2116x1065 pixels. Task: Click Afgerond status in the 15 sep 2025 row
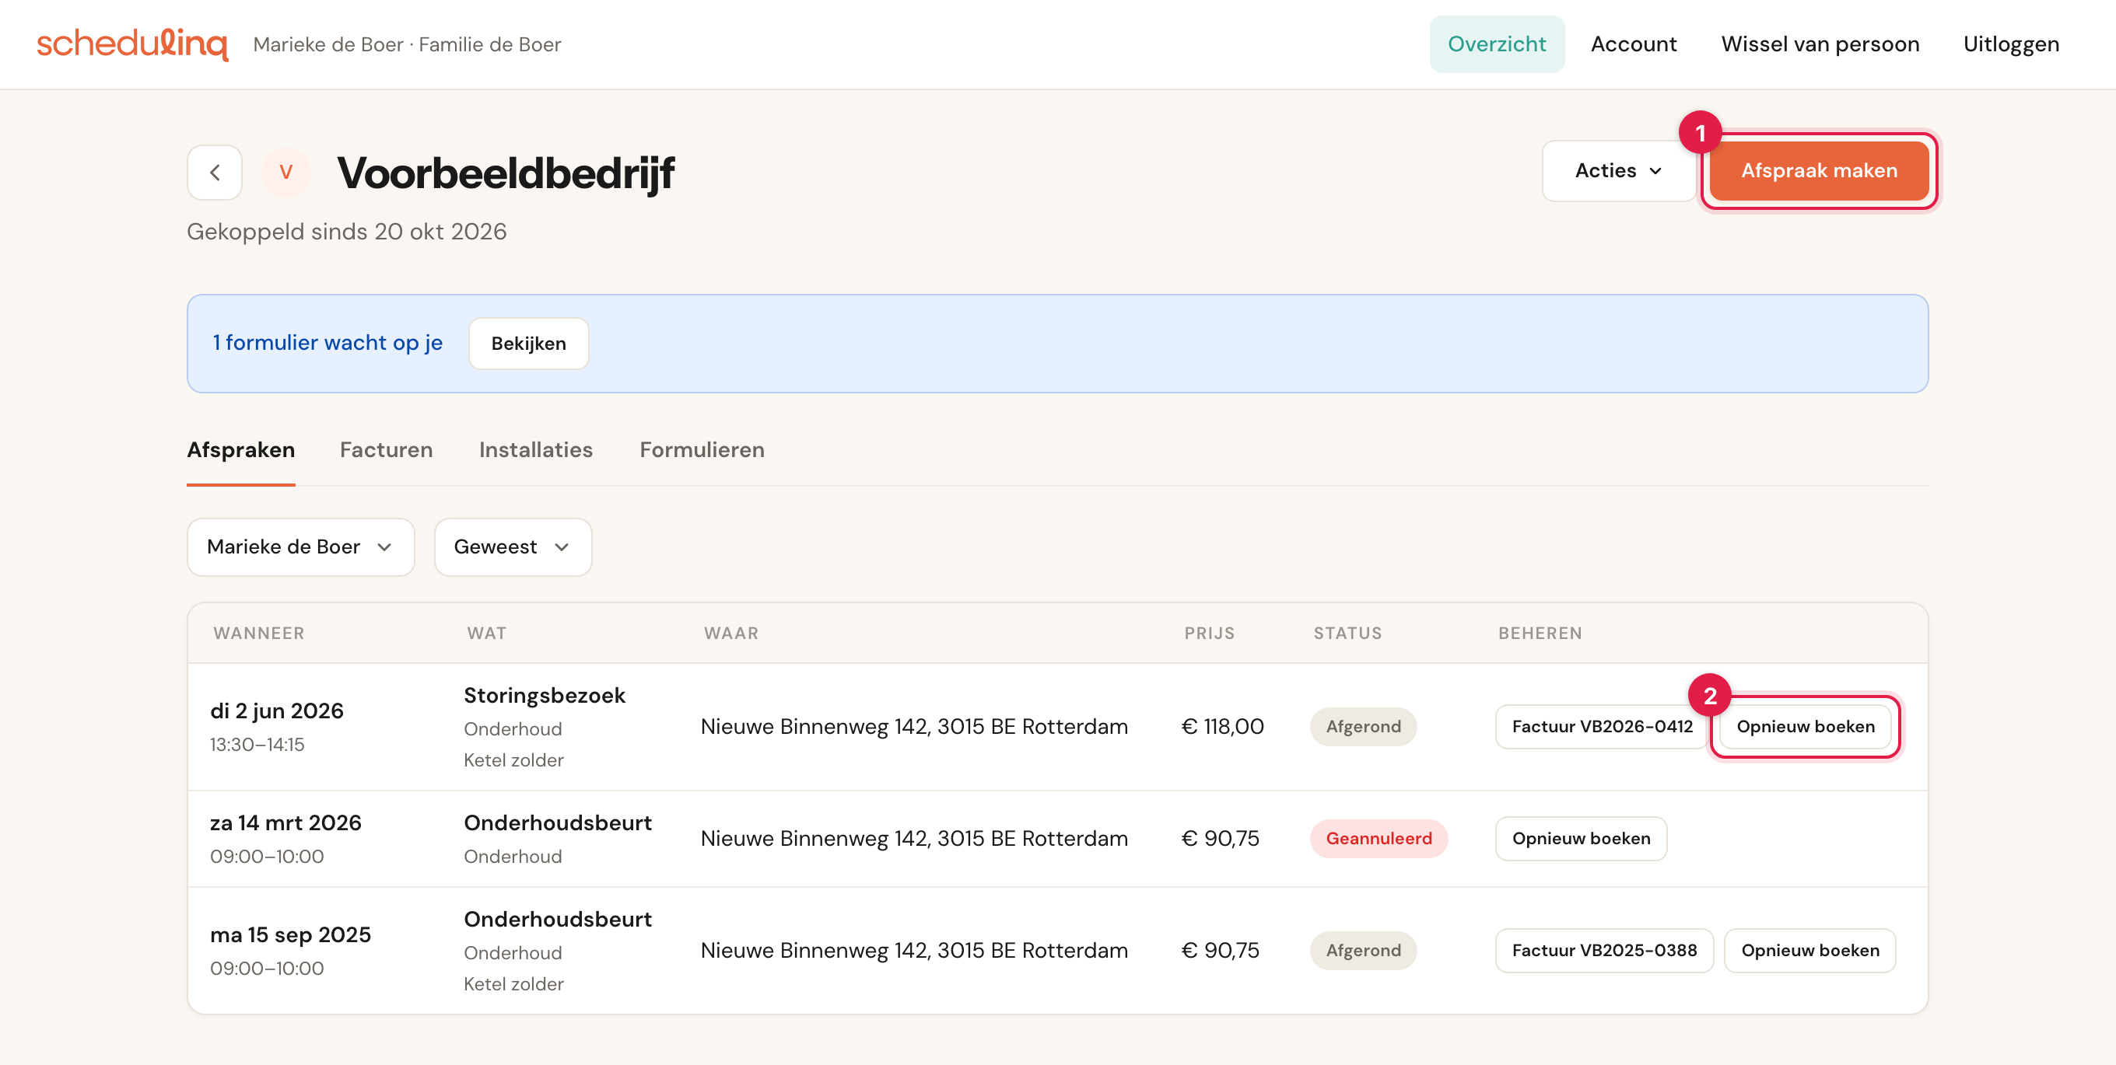(1363, 950)
